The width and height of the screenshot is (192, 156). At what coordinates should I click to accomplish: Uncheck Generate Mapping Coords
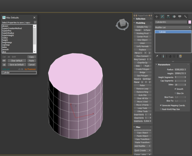[161, 106]
